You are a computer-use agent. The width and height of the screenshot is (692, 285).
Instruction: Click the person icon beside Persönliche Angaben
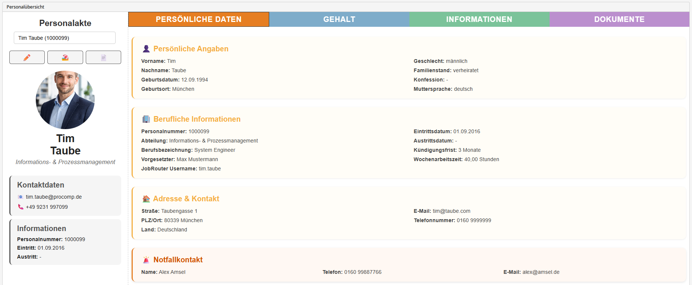146,49
